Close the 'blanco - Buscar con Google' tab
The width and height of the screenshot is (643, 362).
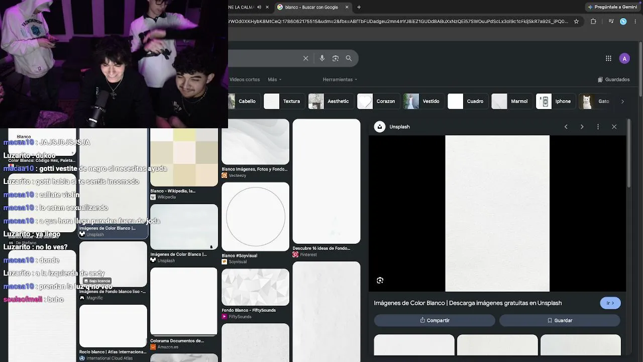(x=347, y=7)
